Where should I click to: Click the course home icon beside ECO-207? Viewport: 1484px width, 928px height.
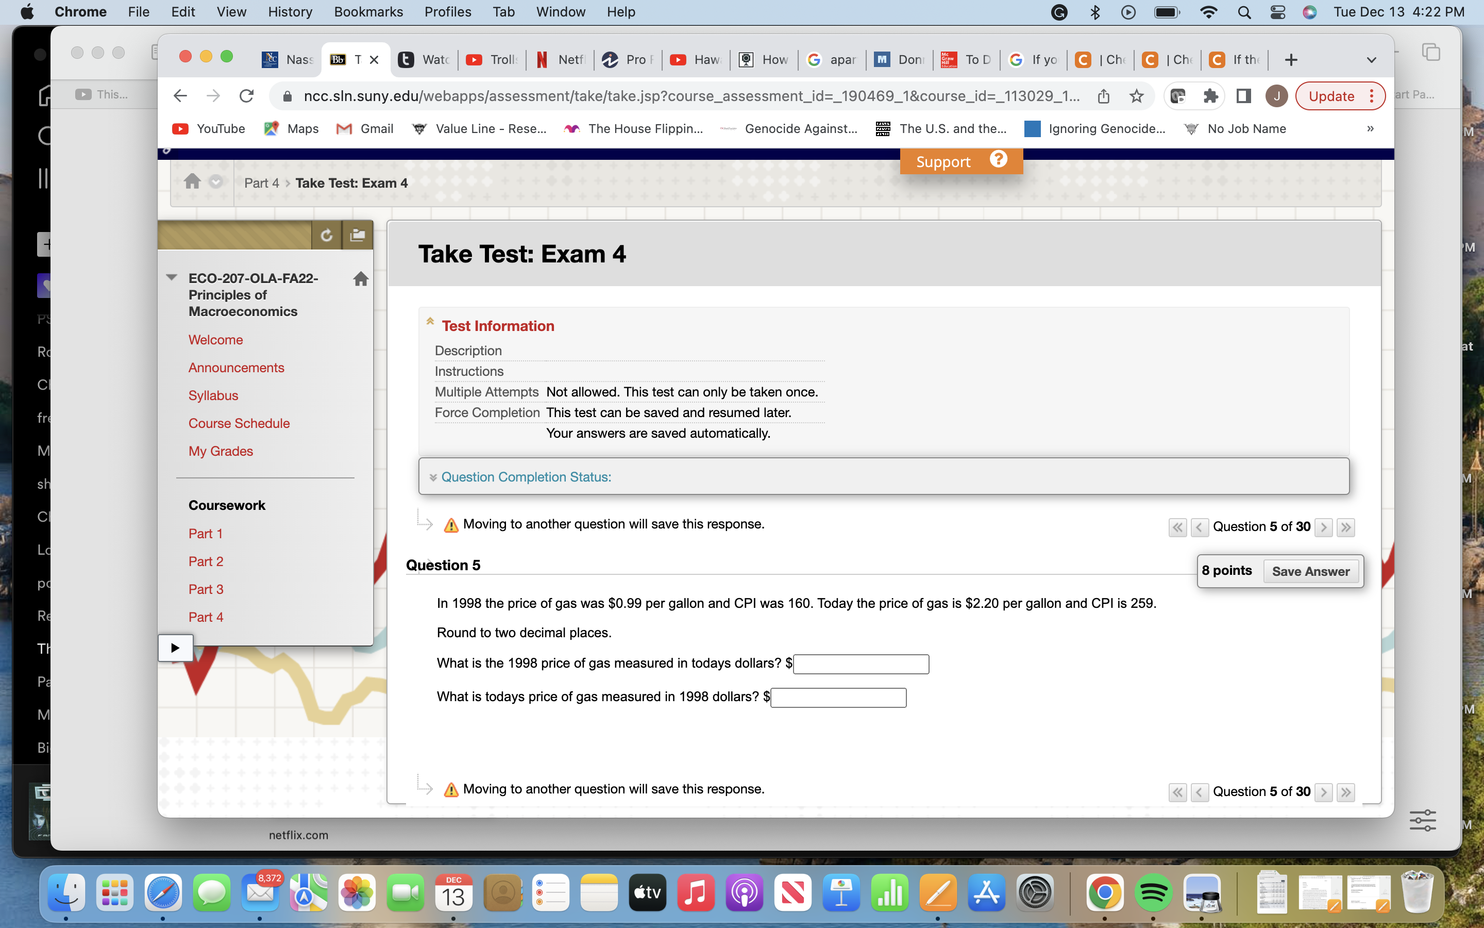(x=361, y=279)
